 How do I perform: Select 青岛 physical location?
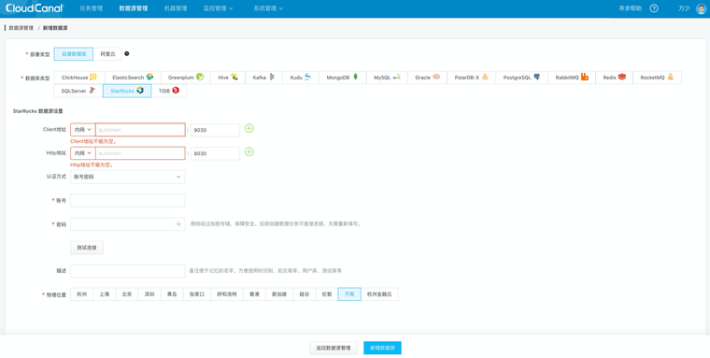pyautogui.click(x=173, y=294)
